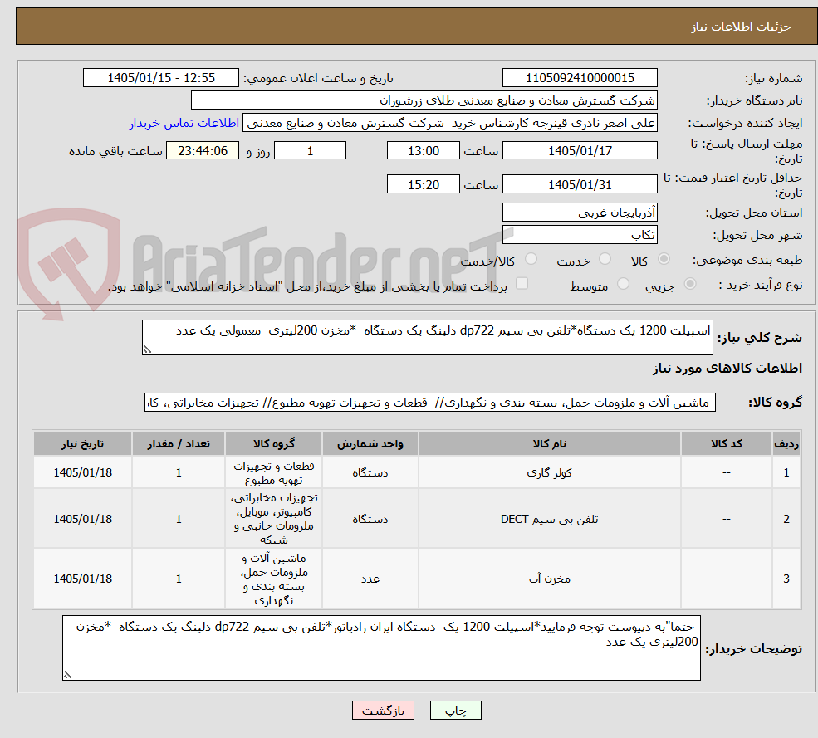Click the تعداد / مقدار column header
The image size is (818, 738).
click(179, 443)
